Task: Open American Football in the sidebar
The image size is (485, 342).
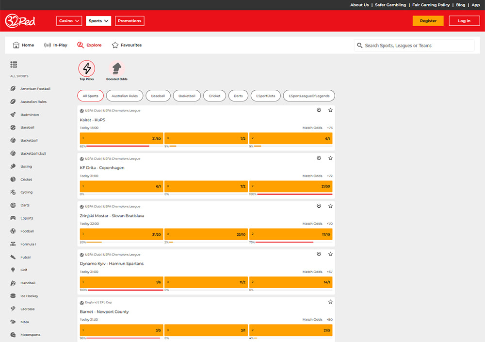Action: coord(30,88)
